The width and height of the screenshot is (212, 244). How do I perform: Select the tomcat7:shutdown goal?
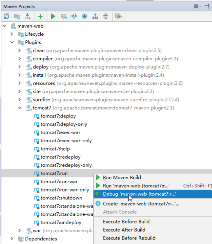click(x=61, y=198)
